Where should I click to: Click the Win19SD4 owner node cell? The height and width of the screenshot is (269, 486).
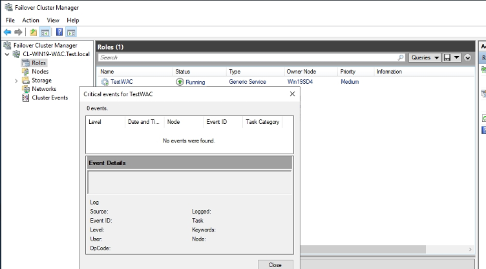300,82
